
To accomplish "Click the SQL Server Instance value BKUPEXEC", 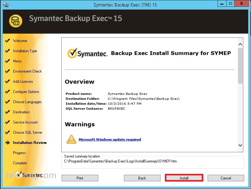I will (117, 109).
